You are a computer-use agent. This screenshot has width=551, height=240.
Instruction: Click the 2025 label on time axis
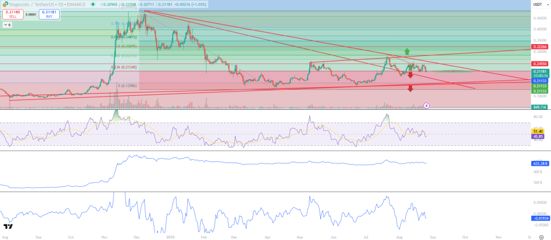click(x=171, y=237)
